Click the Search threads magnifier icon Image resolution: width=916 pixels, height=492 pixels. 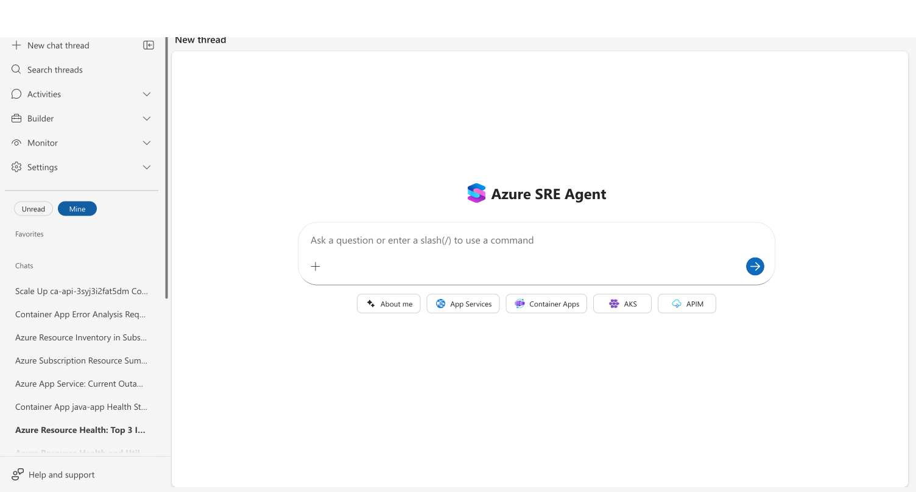click(x=16, y=69)
